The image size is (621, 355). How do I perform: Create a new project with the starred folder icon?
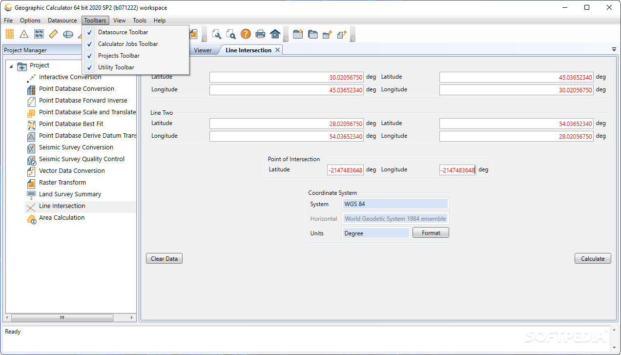(298, 34)
